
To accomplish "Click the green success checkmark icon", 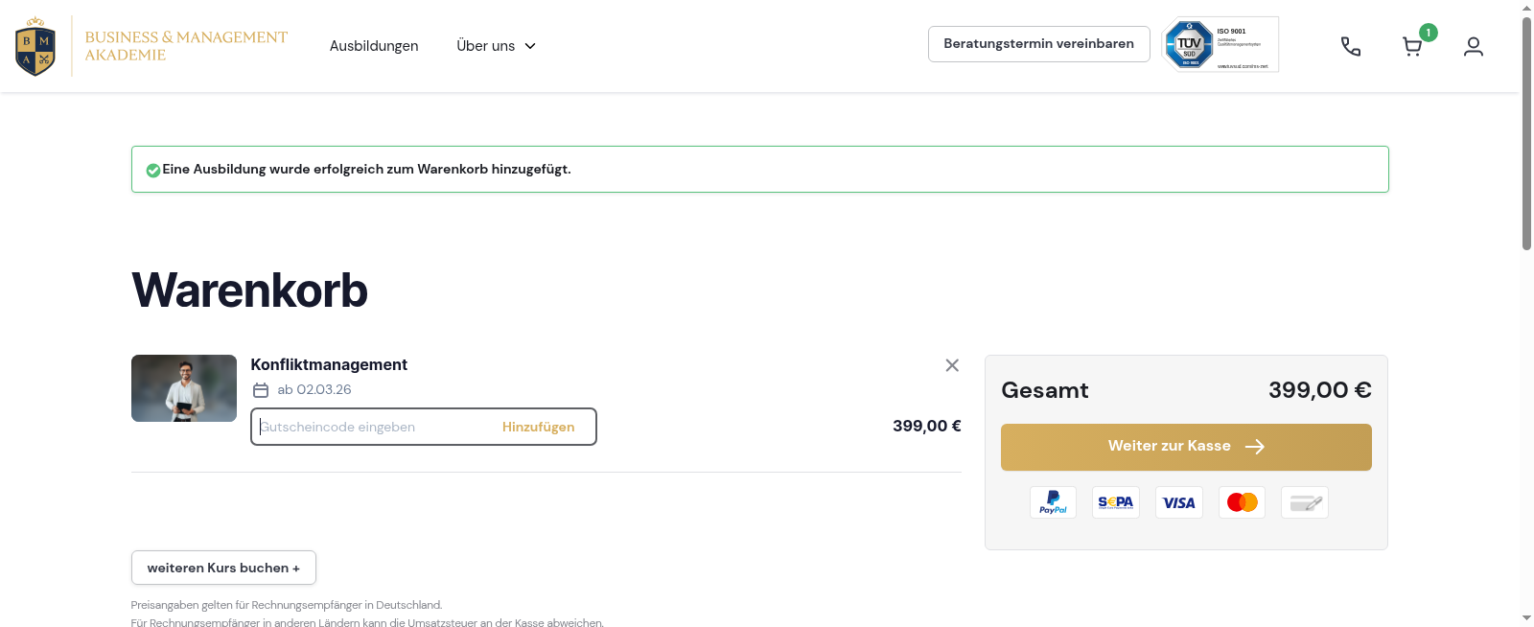I will [x=152, y=170].
